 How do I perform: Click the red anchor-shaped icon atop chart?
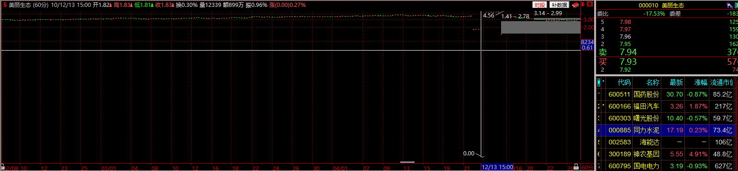[583, 4]
